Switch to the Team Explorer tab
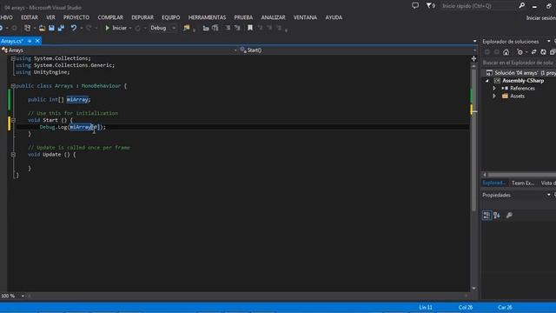Image resolution: width=556 pixels, height=313 pixels. coord(523,183)
